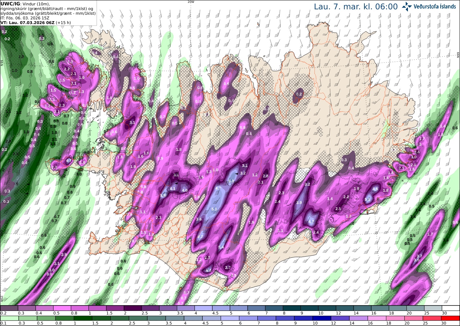Click the '5.4' precipitation value on the map
Viewport: 460px width, 326px height.
221,247
